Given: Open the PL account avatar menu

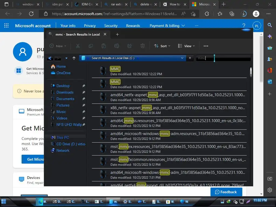Looking at the screenshot, I should click(x=257, y=26).
